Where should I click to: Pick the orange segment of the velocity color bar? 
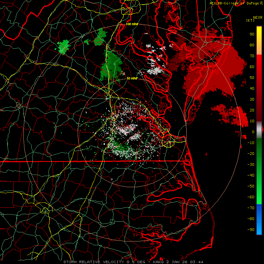tap(259, 50)
